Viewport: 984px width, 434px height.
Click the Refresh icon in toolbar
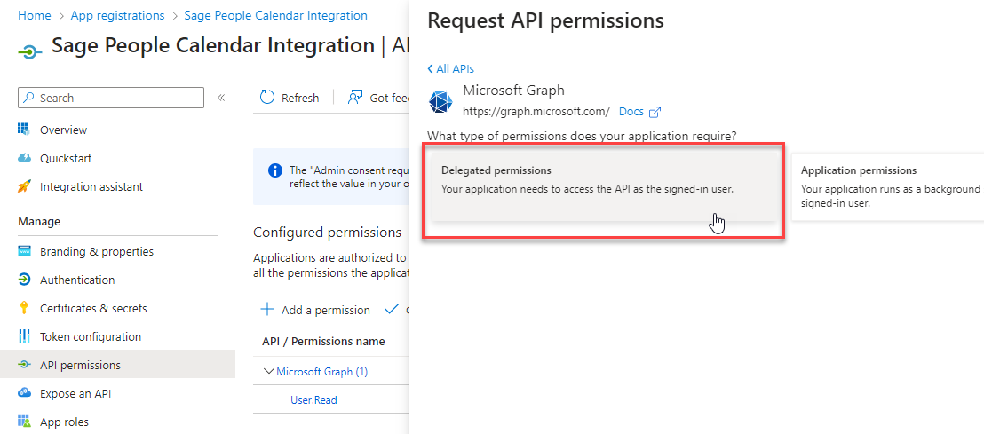click(267, 98)
